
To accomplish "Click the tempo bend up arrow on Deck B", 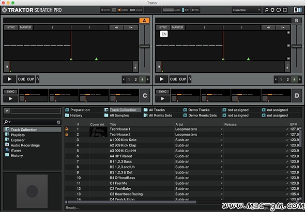I will (x=283, y=27).
